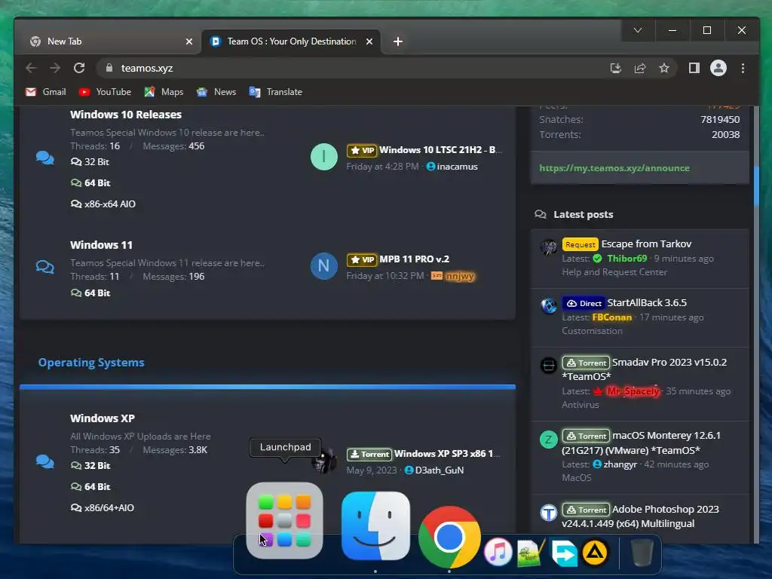772x579 pixels.
Task: Open Windows XP x86/64+AIO subforum
Action: (x=103, y=507)
